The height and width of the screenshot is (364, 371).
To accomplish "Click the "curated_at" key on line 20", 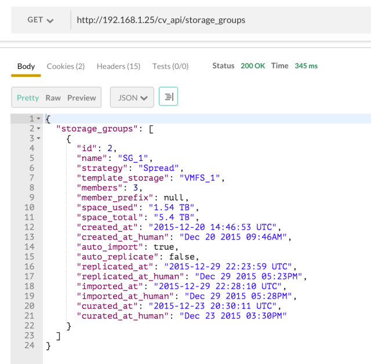I will pyautogui.click(x=107, y=306).
